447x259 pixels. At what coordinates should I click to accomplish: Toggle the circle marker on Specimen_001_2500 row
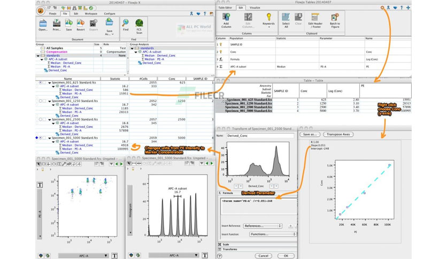[x=41, y=119]
